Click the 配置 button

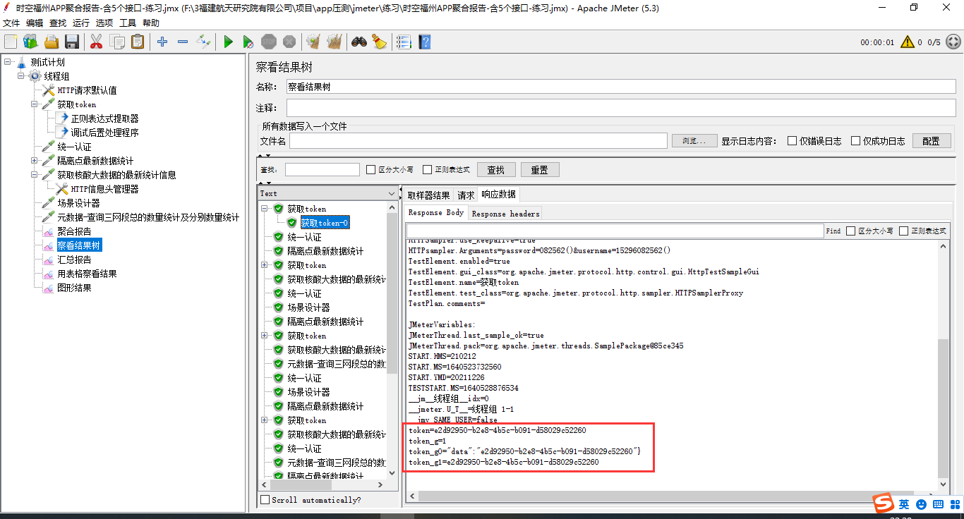tap(932, 141)
